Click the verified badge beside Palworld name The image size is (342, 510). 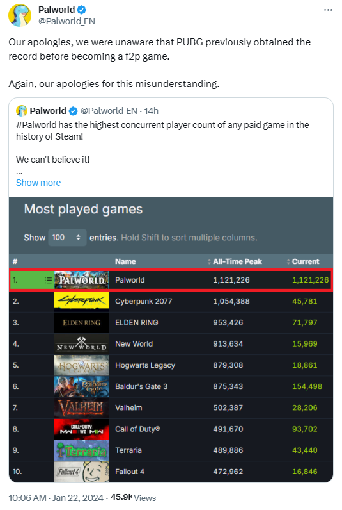(x=82, y=10)
